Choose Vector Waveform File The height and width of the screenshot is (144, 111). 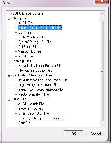[34, 94]
